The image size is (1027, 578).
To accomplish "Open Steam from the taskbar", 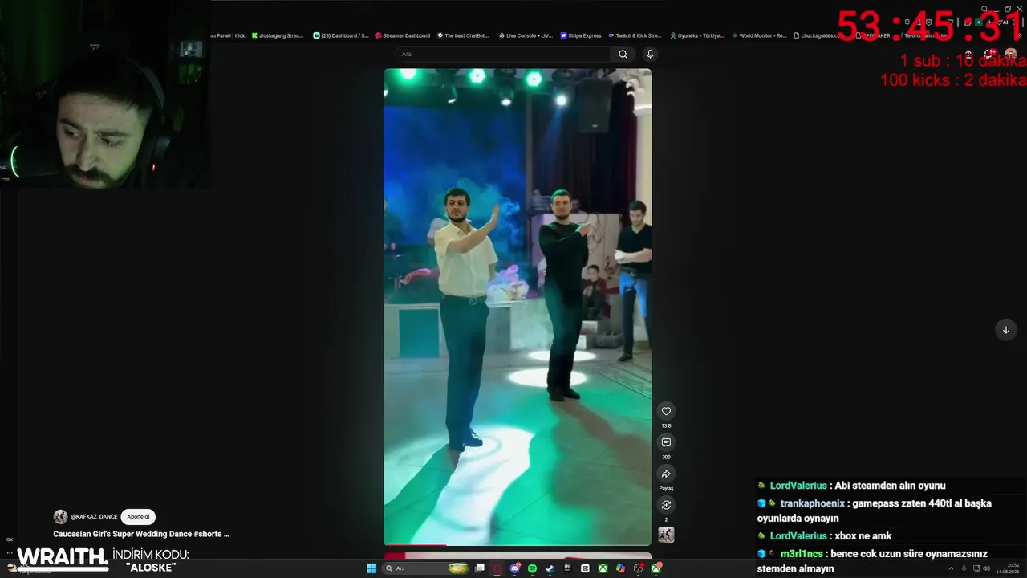I will pyautogui.click(x=550, y=568).
